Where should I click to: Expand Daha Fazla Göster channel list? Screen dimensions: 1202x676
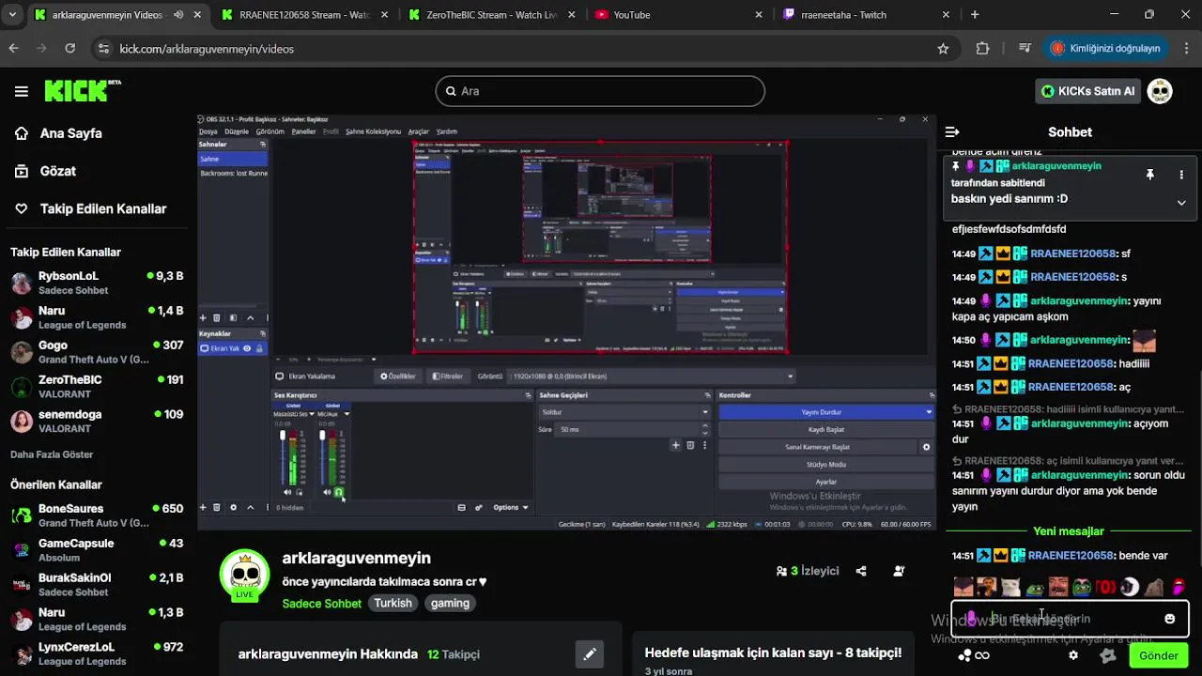tap(52, 454)
